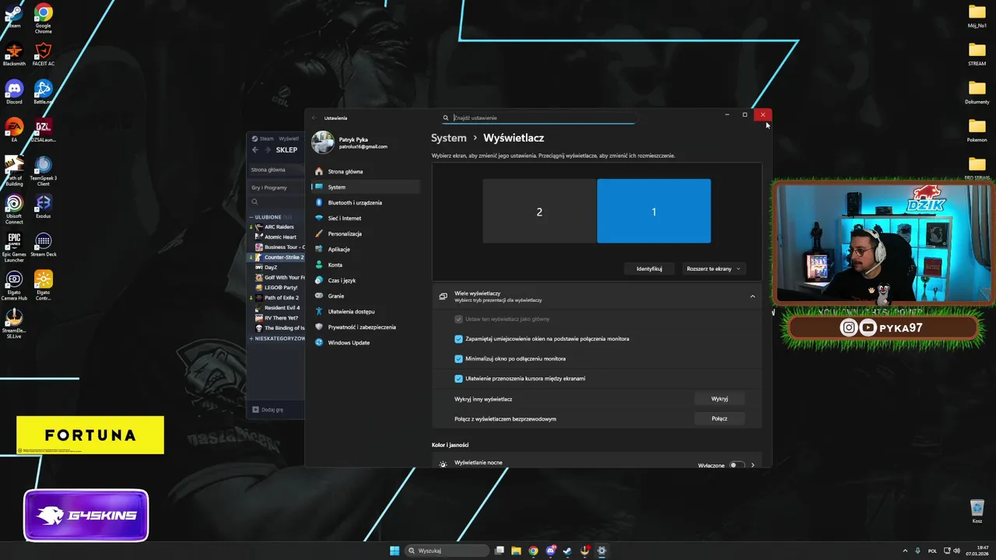Viewport: 996px width, 560px height.
Task: Open File Explorer from the taskbar
Action: pos(516,551)
